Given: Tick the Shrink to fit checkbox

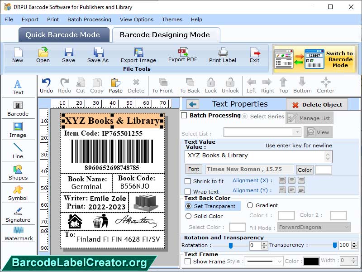Looking at the screenshot, I should click(x=187, y=181).
